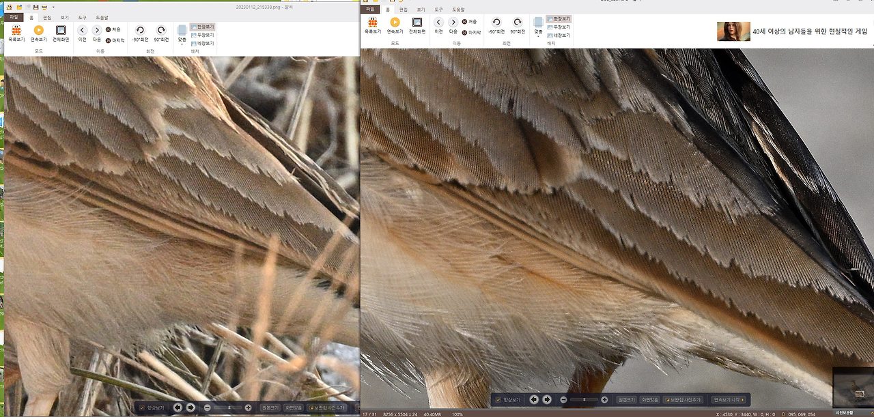Switch to 보기 tab in right window

[x=421, y=10]
